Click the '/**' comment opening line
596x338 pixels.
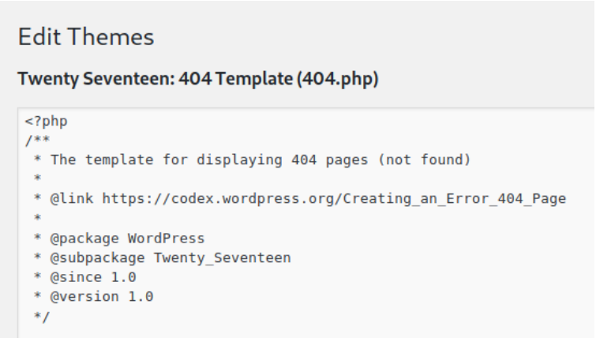pos(37,141)
